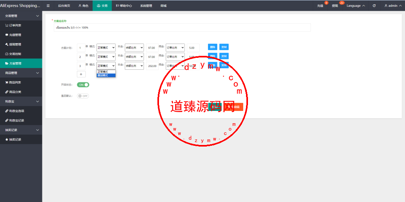The width and height of the screenshot is (405, 202).
Task: Open row 2 模式 dropdown
Action: [106, 57]
